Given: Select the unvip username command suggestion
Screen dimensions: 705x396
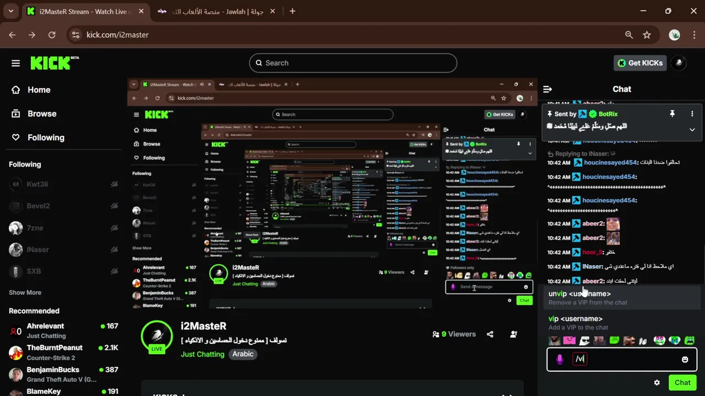Looking at the screenshot, I should (622, 298).
